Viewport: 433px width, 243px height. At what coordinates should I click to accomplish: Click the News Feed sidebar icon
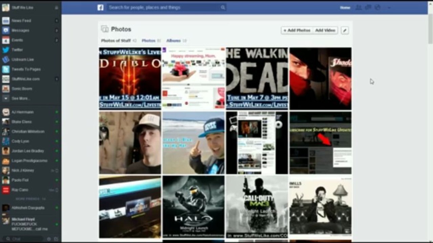6,21
